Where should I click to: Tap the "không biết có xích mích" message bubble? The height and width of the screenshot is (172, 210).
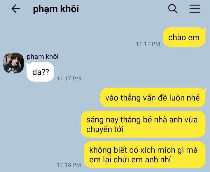(x=144, y=155)
